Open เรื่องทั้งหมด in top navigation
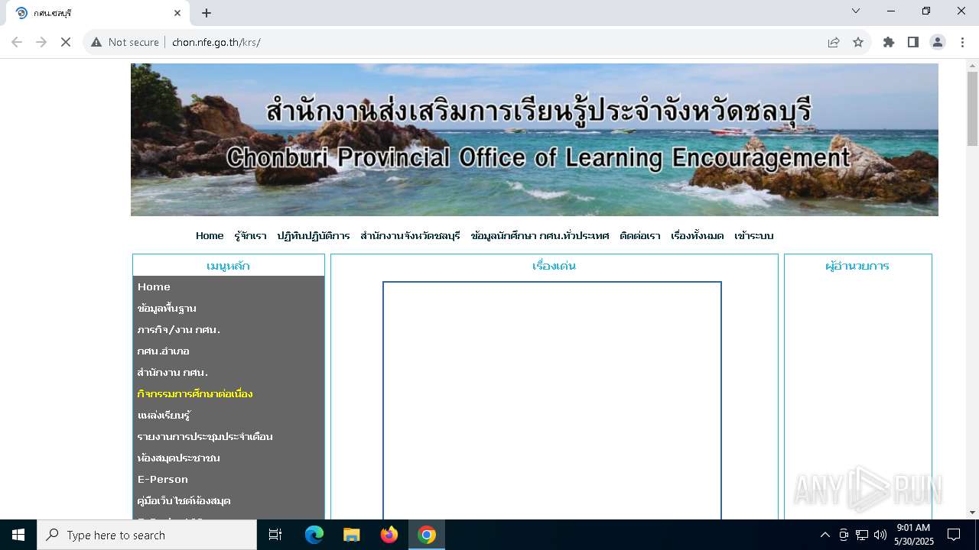This screenshot has width=979, height=550. click(697, 236)
